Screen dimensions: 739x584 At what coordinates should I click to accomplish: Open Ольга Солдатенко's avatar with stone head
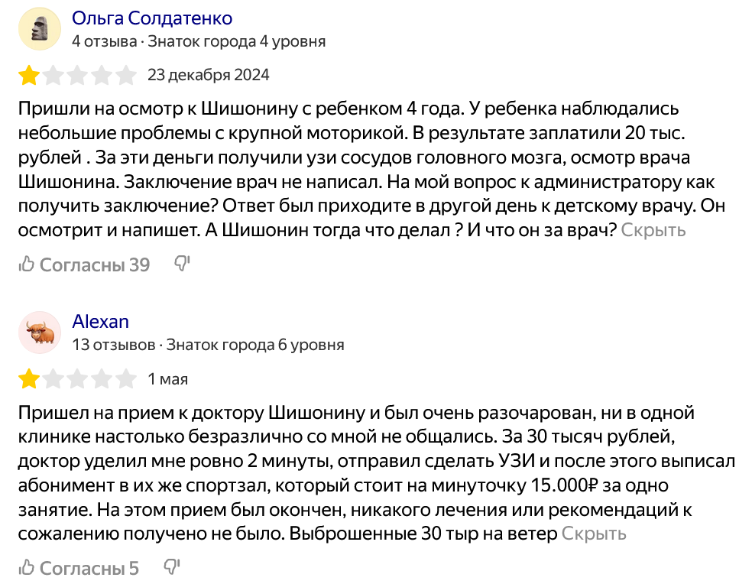click(40, 29)
